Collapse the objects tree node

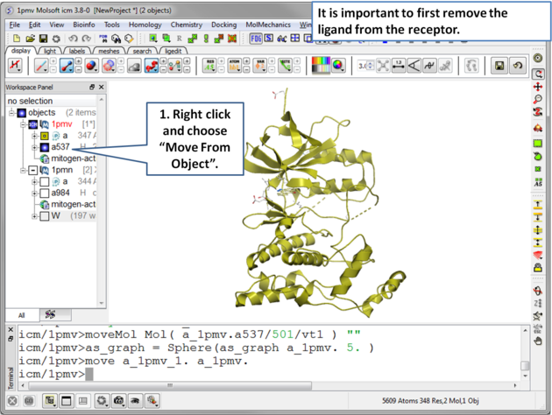point(11,113)
